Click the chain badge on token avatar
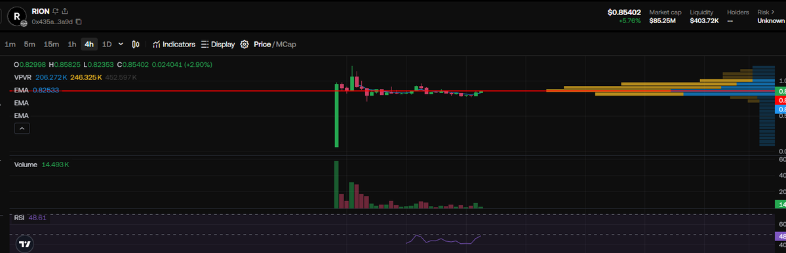 (24, 23)
